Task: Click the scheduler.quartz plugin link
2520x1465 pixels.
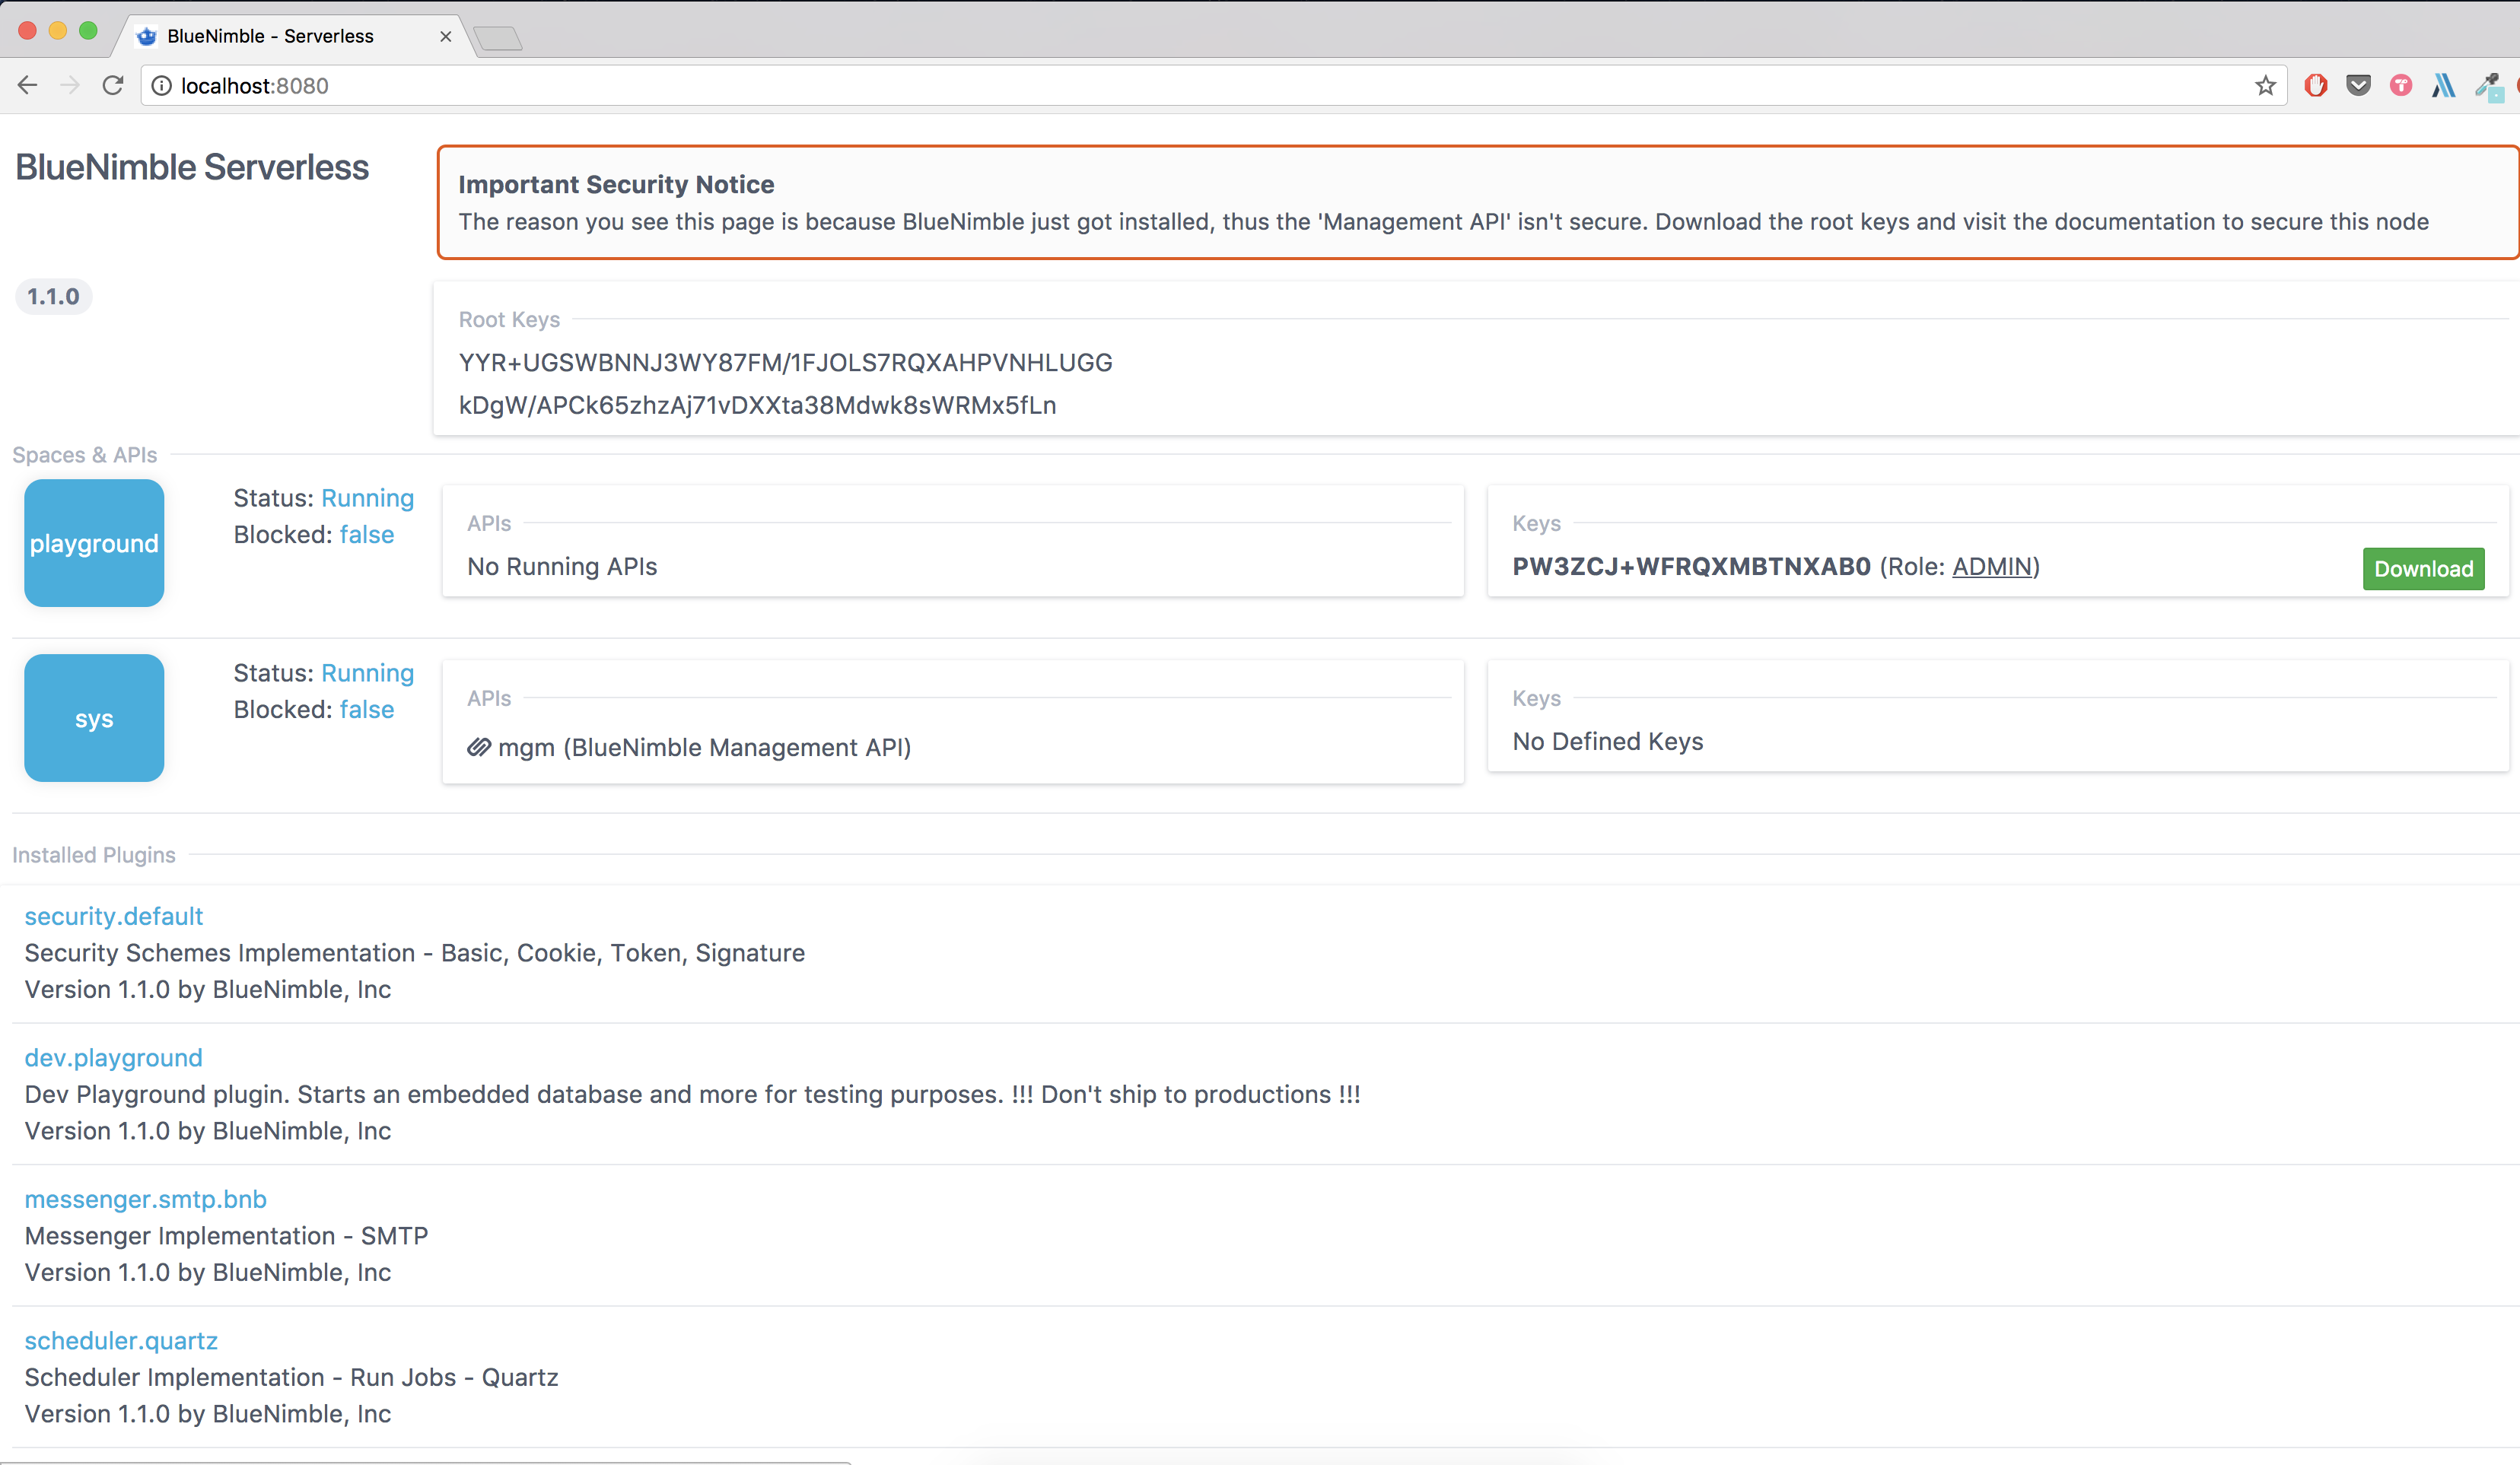Action: click(120, 1339)
